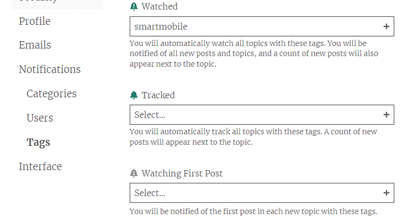Screen dimensions: 418x224
Task: Click the Watching First Post bell icon
Action: pyautogui.click(x=134, y=173)
